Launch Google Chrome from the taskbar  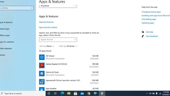point(89,93)
